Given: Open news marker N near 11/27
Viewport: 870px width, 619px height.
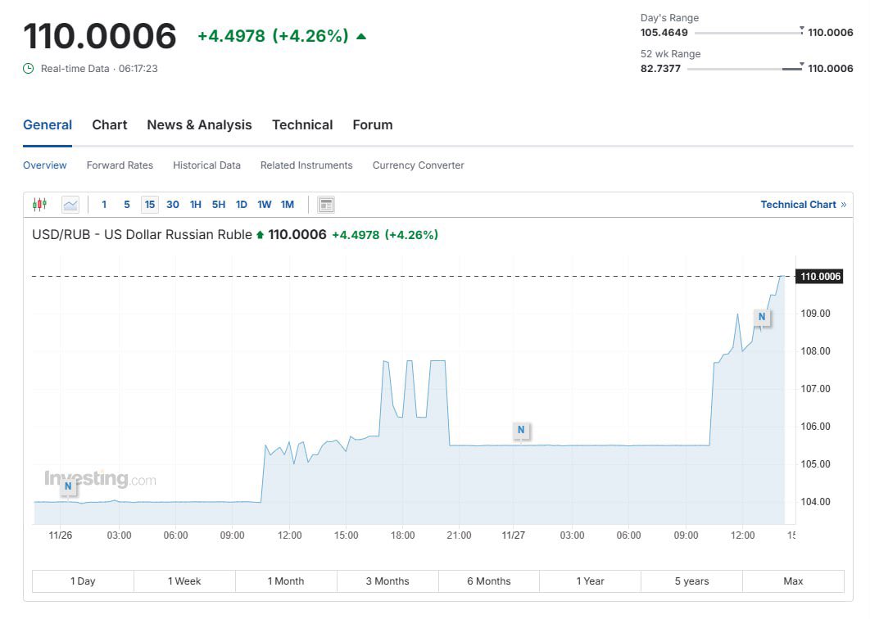Looking at the screenshot, I should pos(521,429).
